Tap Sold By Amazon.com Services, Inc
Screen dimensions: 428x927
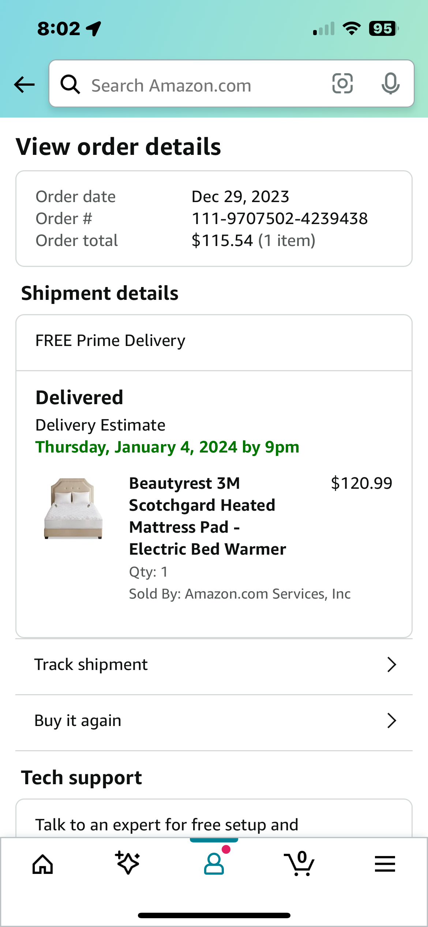[240, 593]
